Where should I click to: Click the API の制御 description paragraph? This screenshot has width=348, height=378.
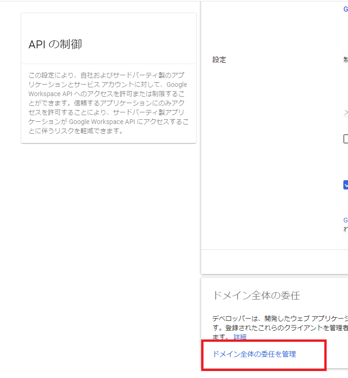[108, 103]
